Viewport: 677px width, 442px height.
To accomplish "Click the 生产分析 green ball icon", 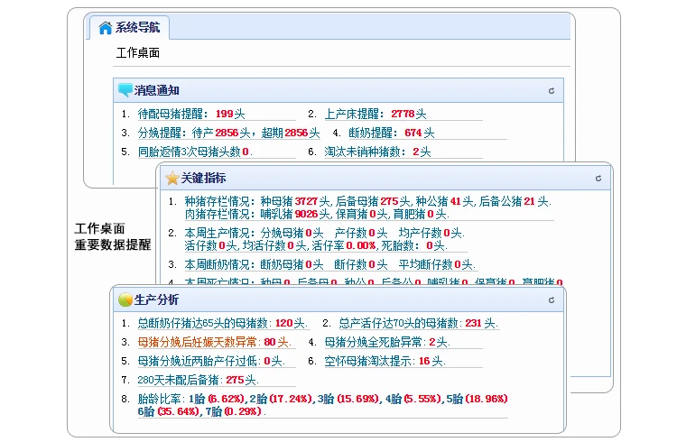I will tap(125, 299).
